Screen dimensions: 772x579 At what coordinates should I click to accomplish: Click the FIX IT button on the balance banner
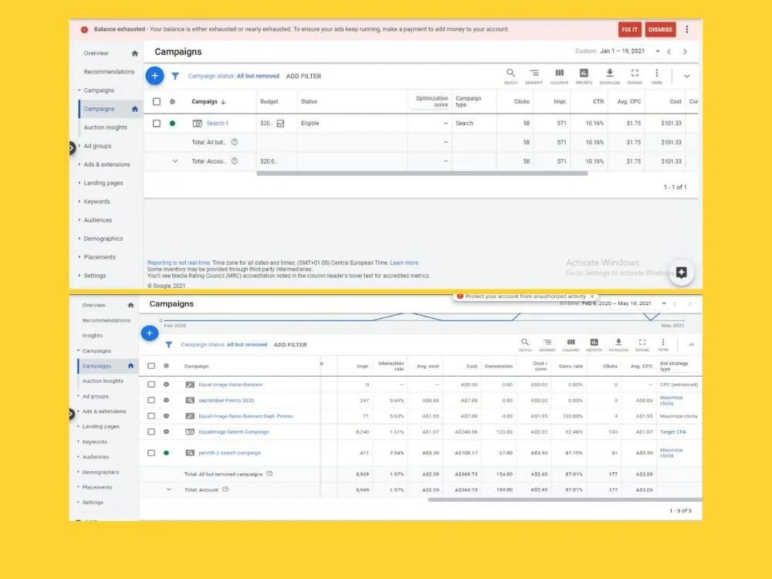[x=630, y=29]
